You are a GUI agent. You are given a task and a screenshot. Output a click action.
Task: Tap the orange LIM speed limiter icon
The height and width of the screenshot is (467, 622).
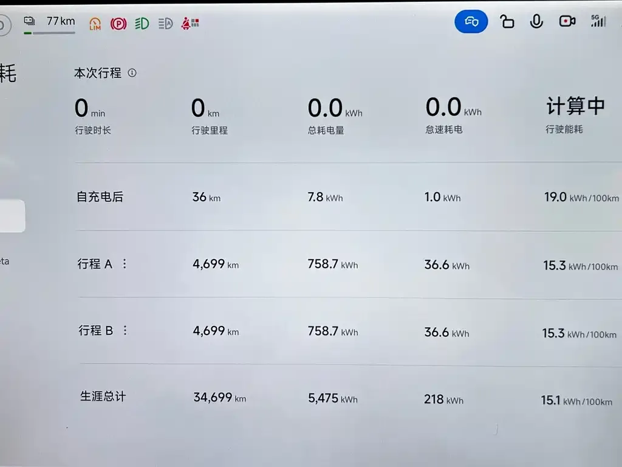coord(95,24)
